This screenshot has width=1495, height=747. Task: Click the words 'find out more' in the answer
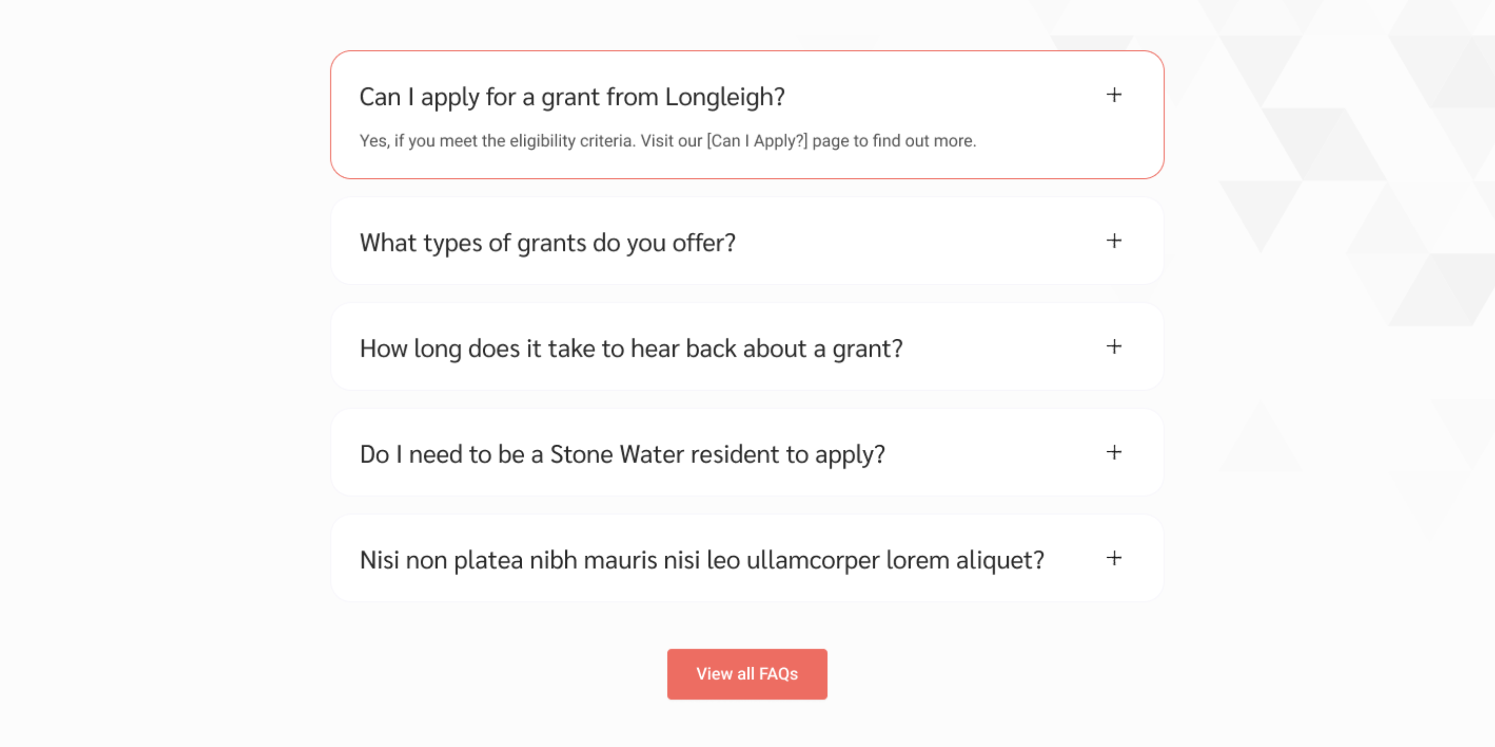coord(923,141)
